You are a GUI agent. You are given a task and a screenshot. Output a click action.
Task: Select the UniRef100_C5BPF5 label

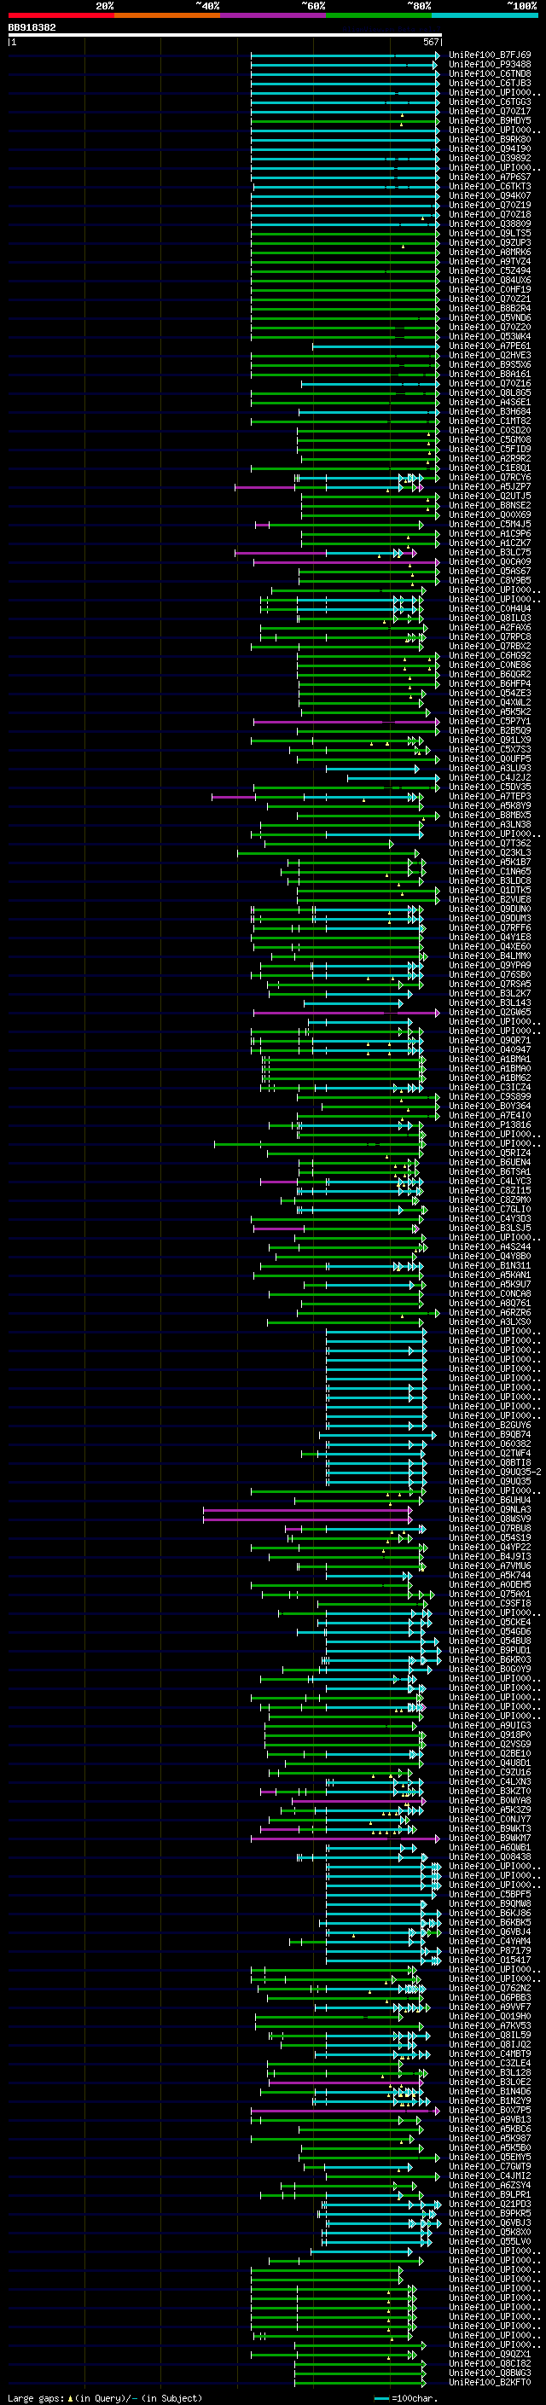(x=490, y=1893)
